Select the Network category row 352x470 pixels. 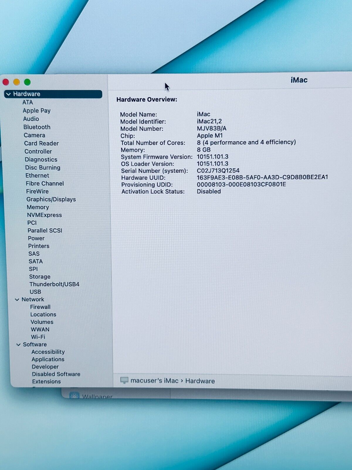pos(33,299)
